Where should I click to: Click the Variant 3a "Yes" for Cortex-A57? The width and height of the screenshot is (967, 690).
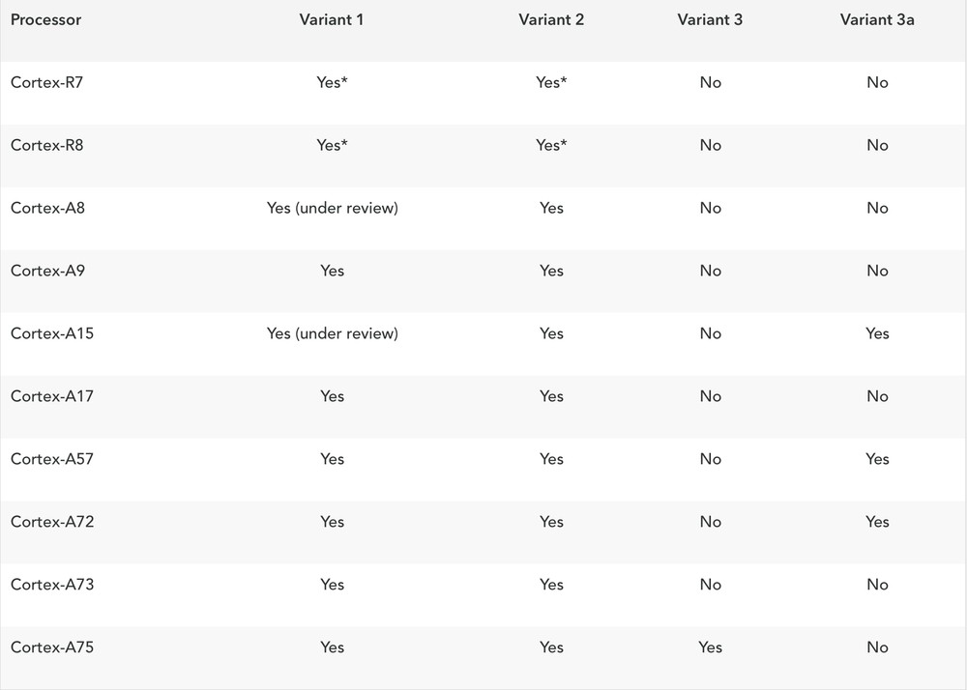(877, 459)
